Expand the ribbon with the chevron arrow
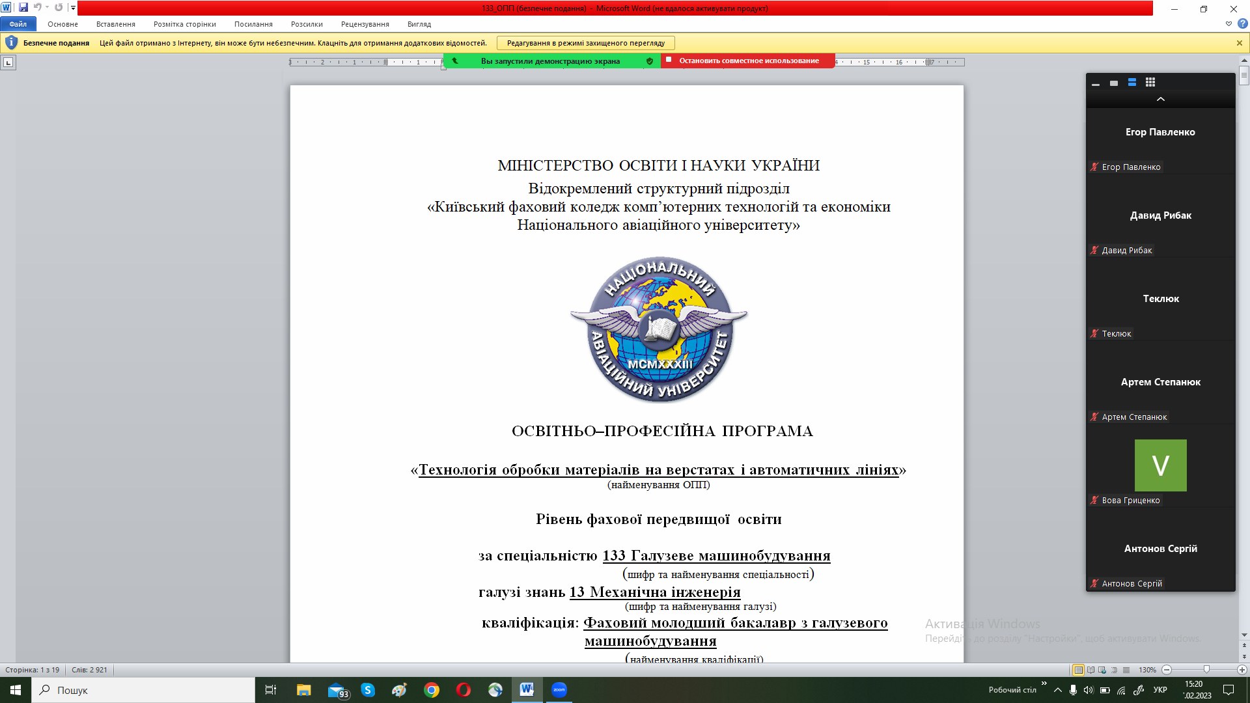The height and width of the screenshot is (703, 1250). point(1229,23)
